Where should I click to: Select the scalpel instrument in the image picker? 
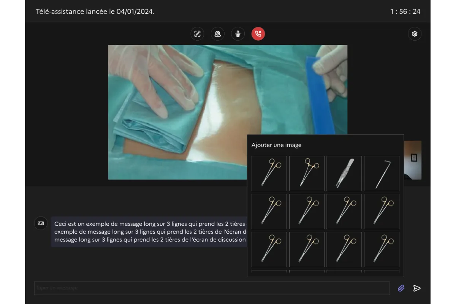pos(344,173)
